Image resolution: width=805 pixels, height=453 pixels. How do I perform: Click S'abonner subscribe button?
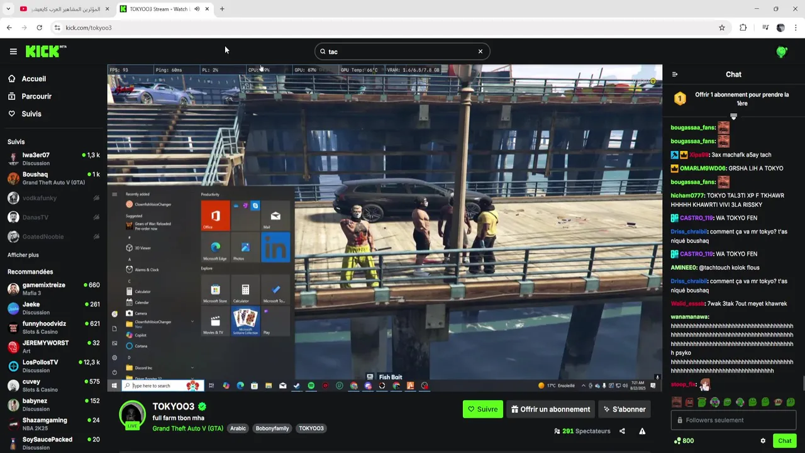(625, 409)
